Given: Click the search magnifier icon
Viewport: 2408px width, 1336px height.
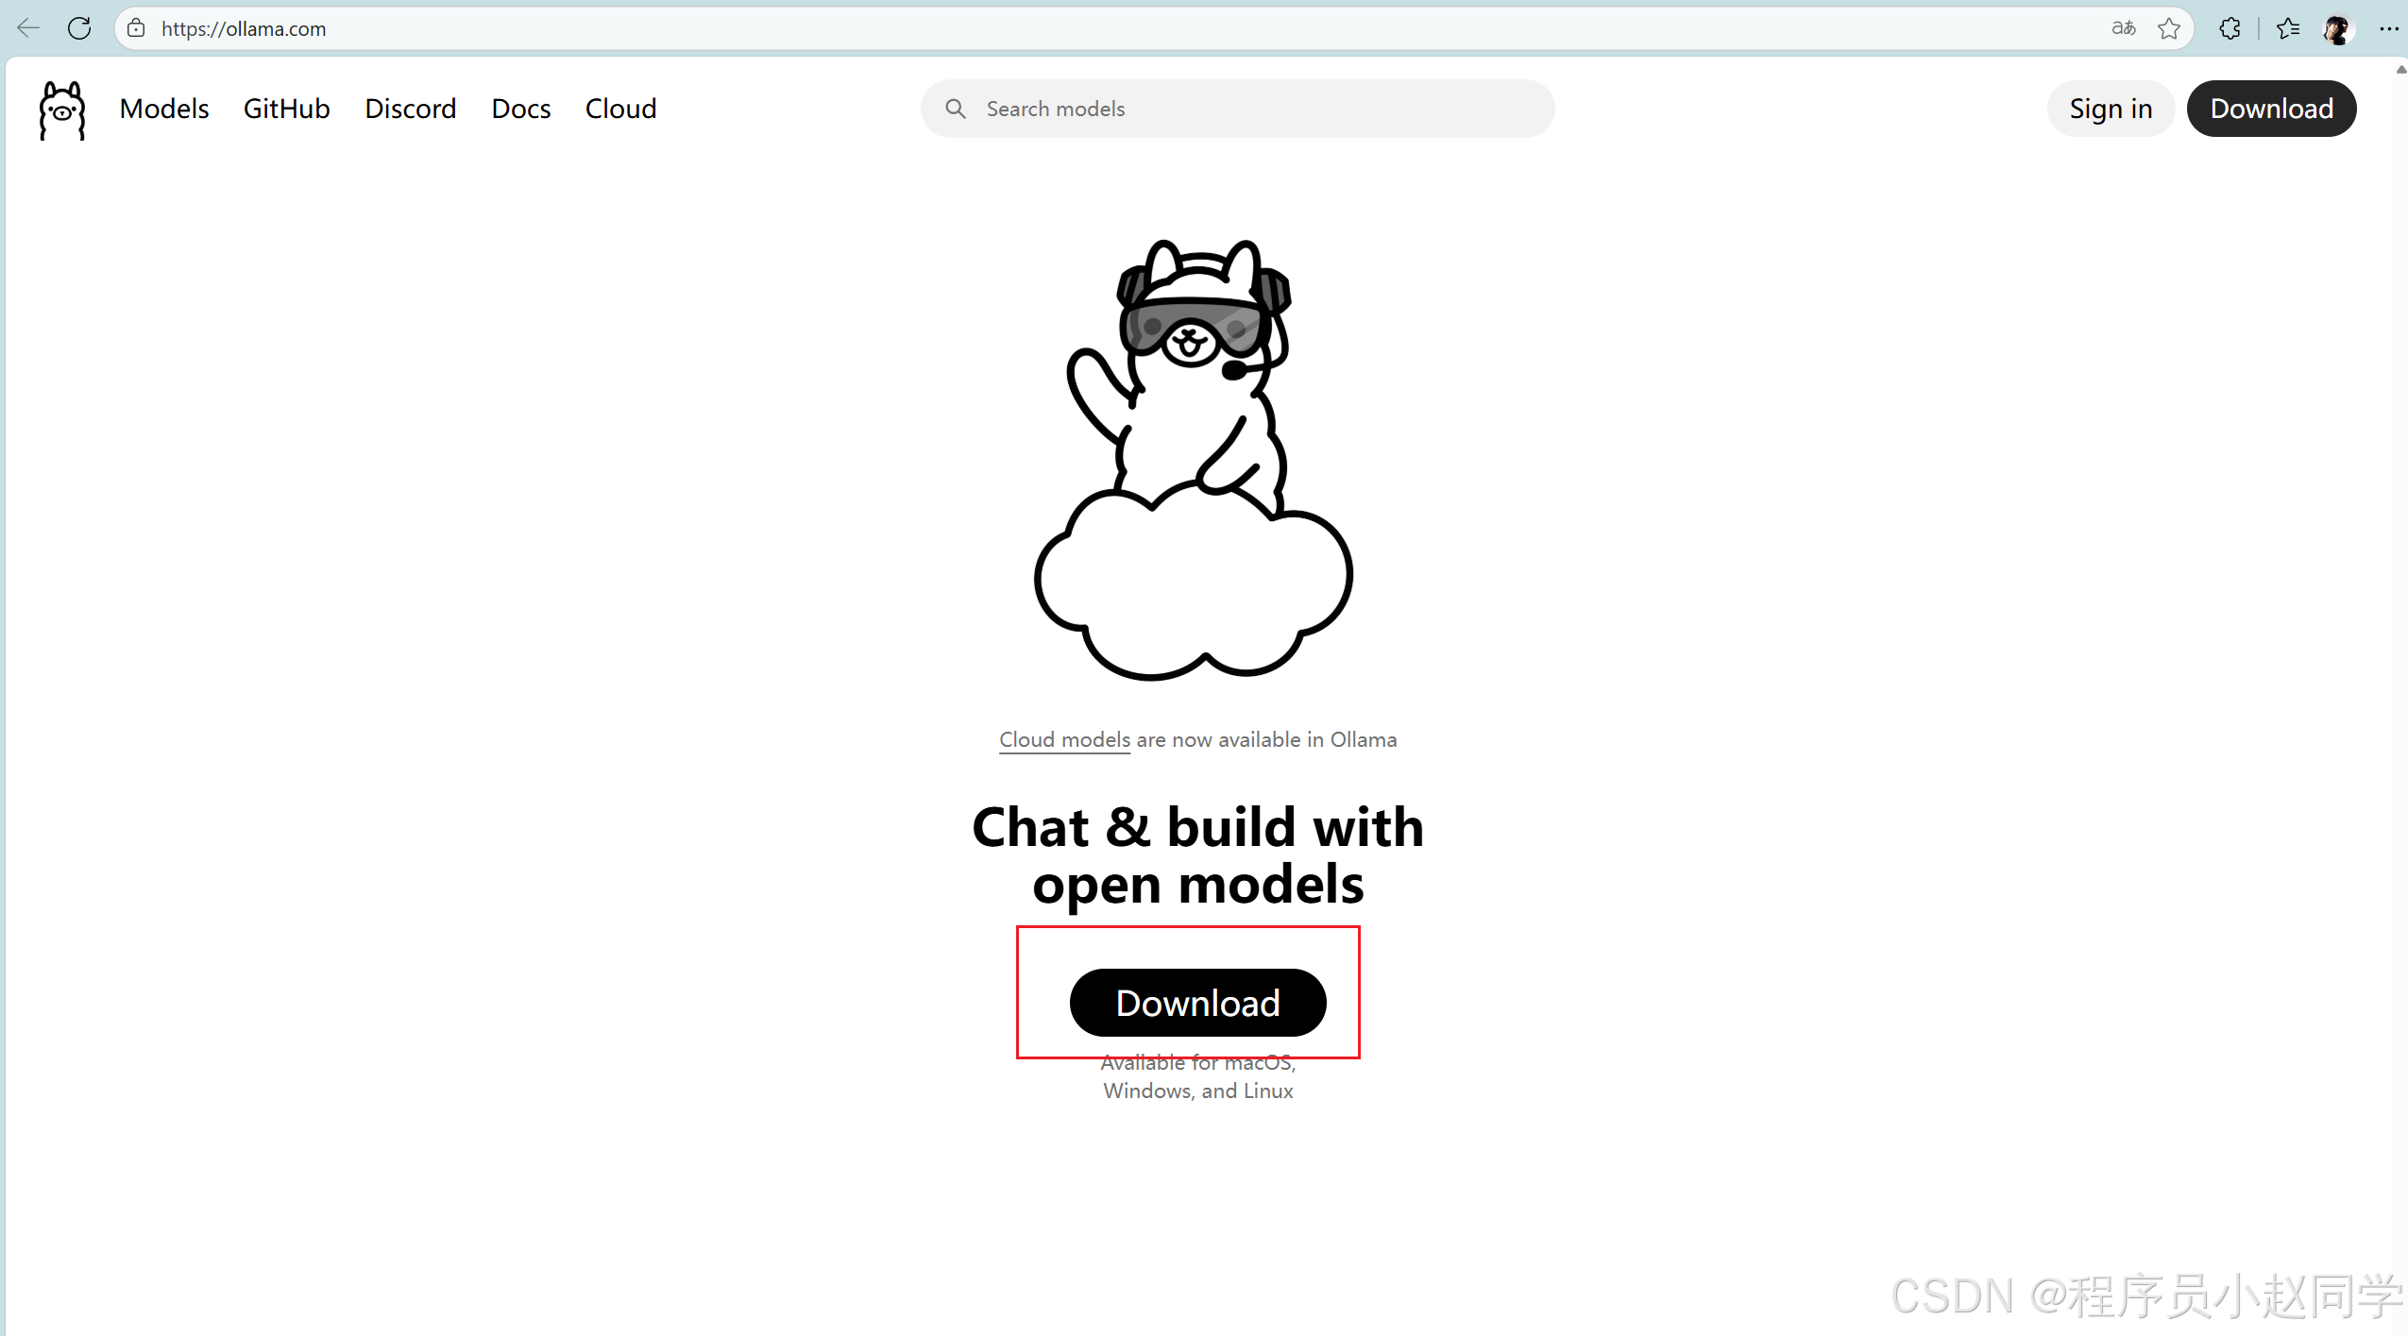Looking at the screenshot, I should tap(956, 109).
